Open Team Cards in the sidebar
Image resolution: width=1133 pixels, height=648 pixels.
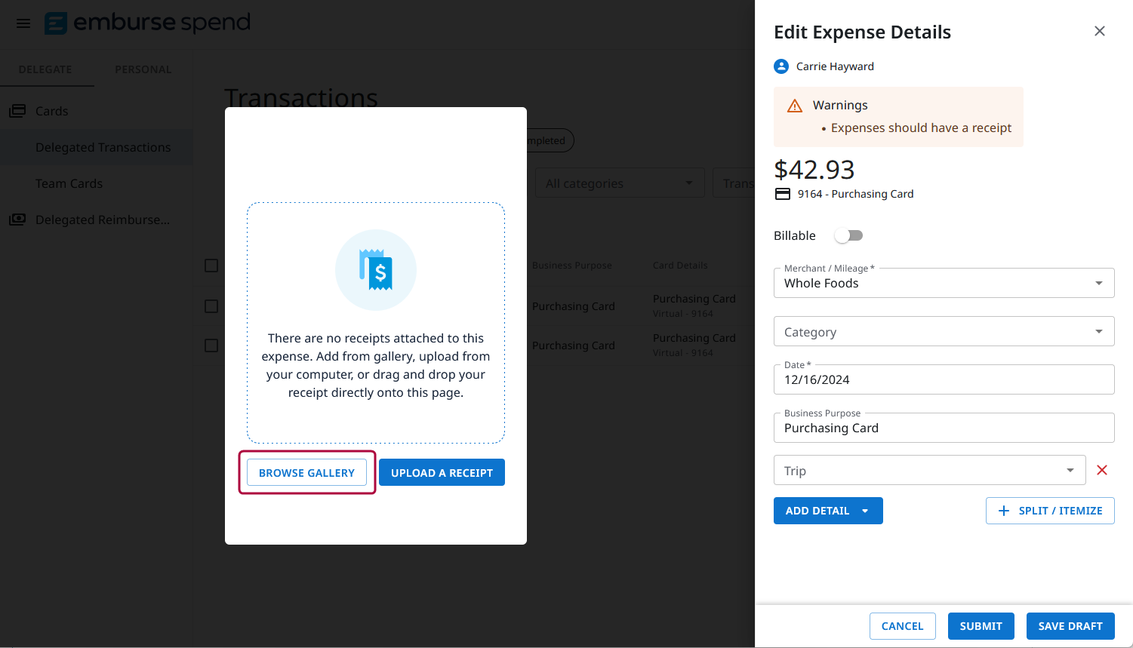(68, 183)
